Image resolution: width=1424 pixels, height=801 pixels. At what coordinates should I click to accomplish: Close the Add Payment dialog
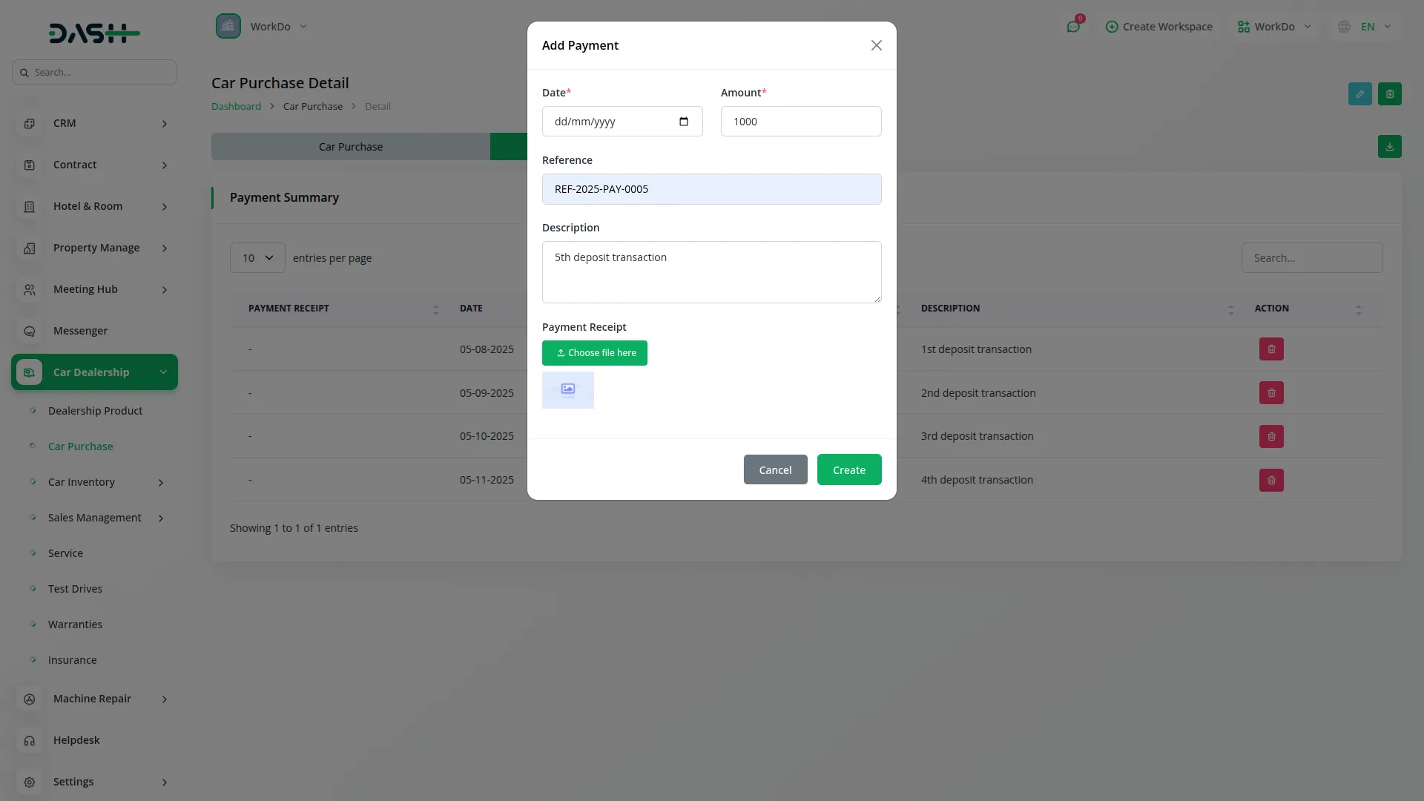pyautogui.click(x=876, y=46)
